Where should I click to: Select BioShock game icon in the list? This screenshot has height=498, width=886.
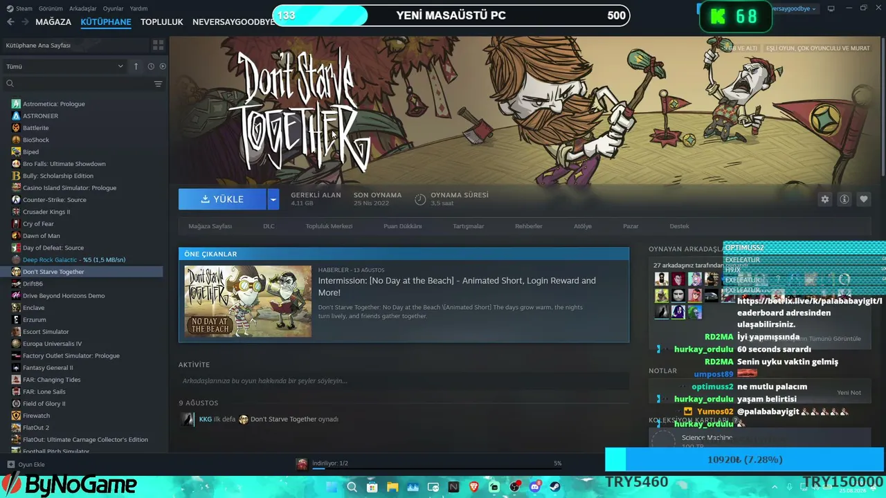[16, 140]
